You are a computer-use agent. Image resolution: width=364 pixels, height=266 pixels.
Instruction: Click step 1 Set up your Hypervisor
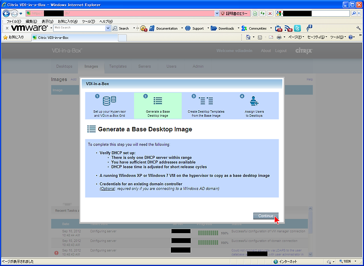[x=110, y=106]
